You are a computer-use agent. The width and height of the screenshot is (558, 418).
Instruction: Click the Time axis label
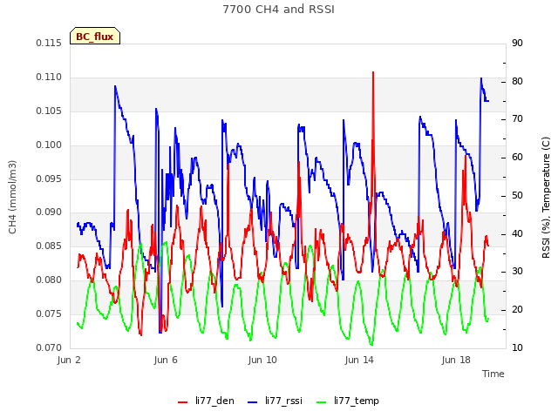[x=493, y=374]
